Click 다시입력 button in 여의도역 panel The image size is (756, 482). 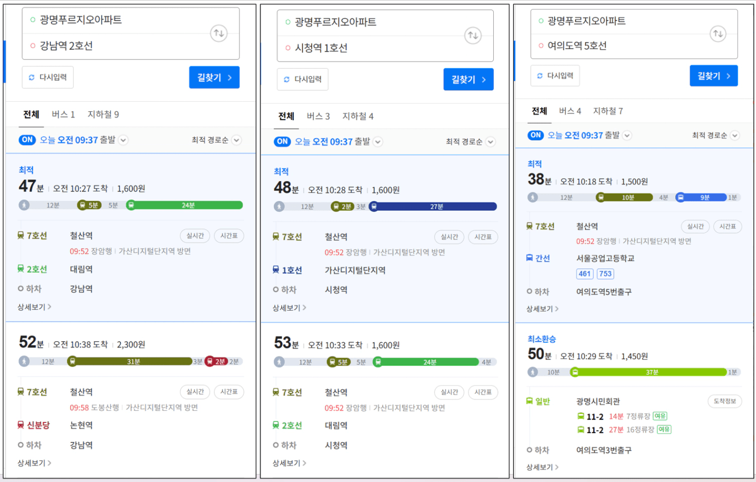[x=555, y=75]
